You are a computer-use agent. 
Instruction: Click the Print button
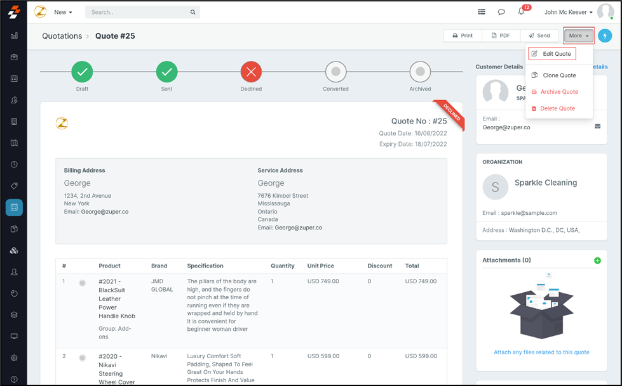coord(463,36)
